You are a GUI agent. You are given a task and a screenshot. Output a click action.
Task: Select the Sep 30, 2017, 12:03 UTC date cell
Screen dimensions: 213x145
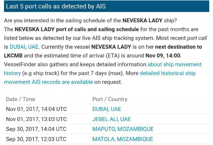36,139
